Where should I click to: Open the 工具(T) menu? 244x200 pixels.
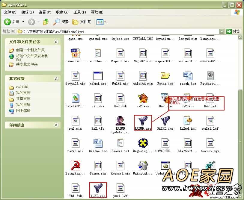(x=79, y=12)
